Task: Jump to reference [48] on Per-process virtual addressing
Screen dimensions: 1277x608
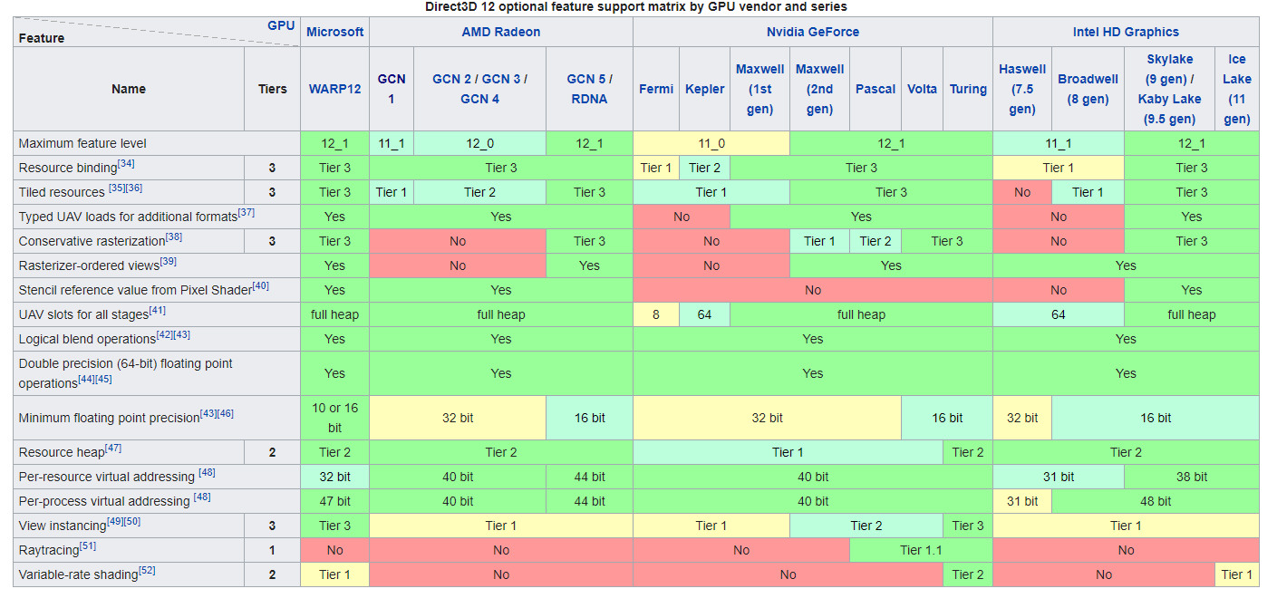Action: 202,497
